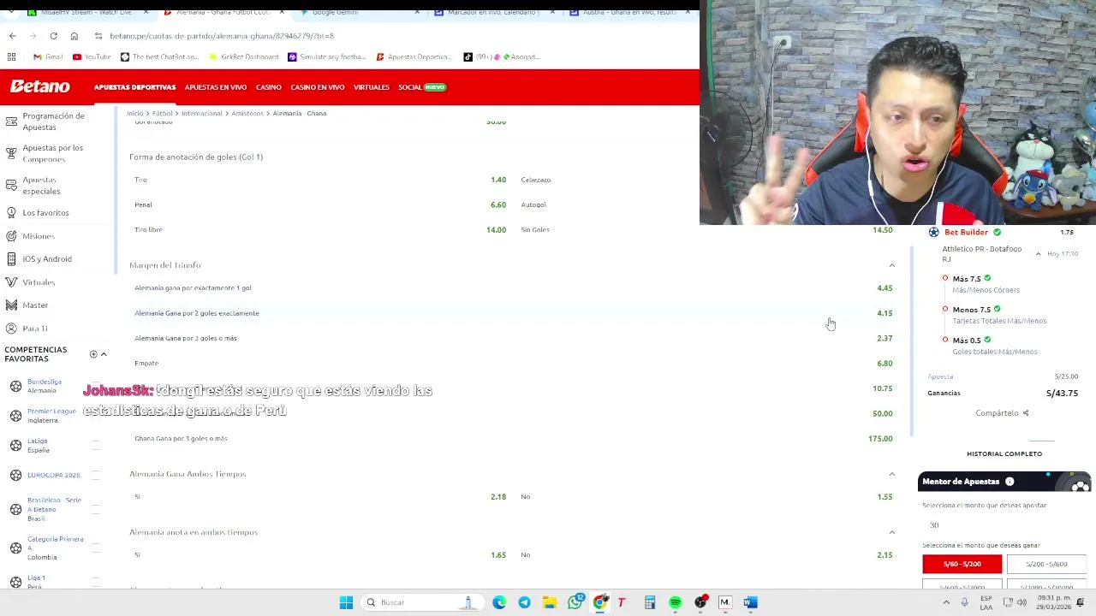Click the Amistosos breadcrumb link
This screenshot has height=616, width=1096.
point(247,113)
